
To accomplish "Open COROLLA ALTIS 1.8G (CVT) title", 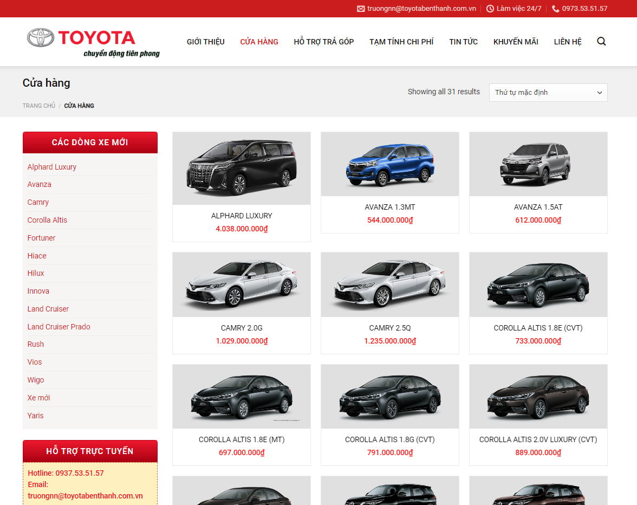I will tap(389, 440).
